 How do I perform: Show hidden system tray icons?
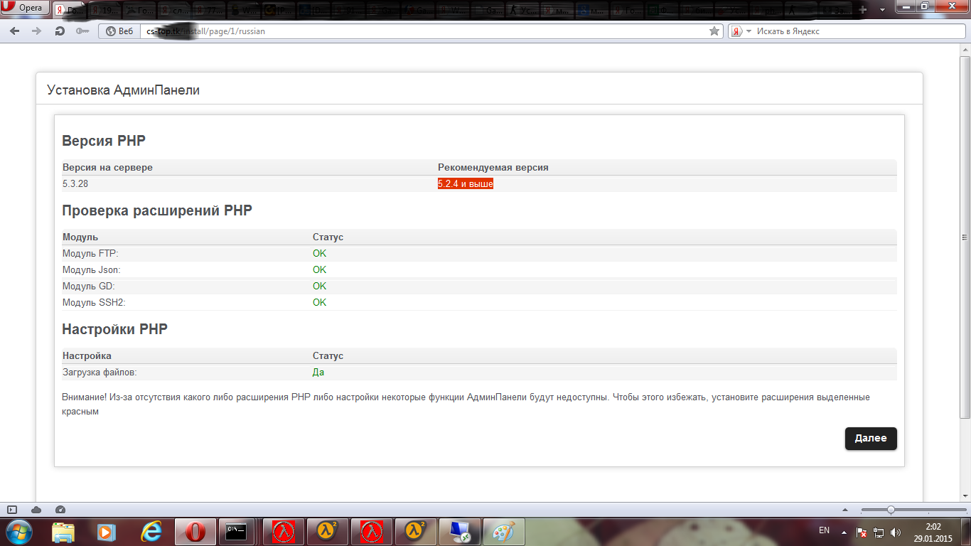click(x=844, y=532)
